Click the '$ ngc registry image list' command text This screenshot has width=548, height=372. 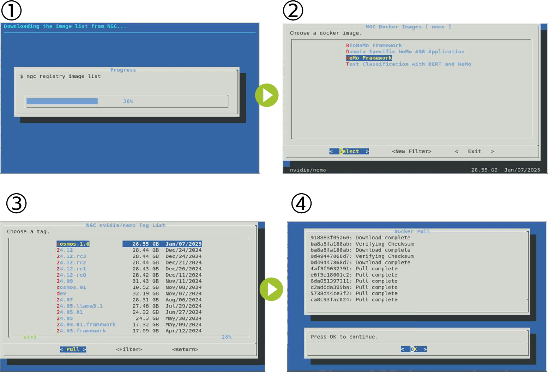[60, 77]
